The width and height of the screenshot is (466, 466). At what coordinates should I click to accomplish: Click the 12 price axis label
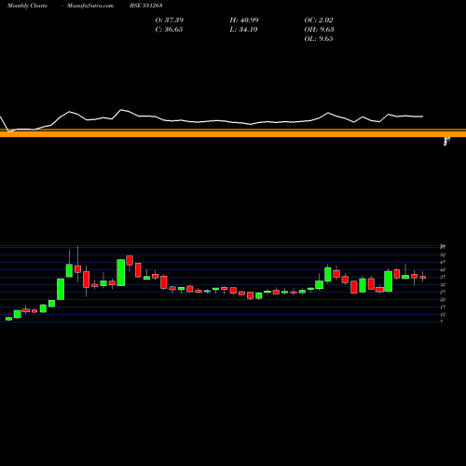pyautogui.click(x=443, y=314)
